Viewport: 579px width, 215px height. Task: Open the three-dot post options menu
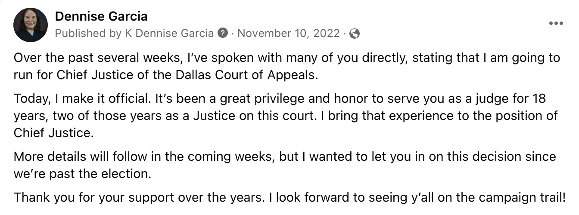pos(556,24)
